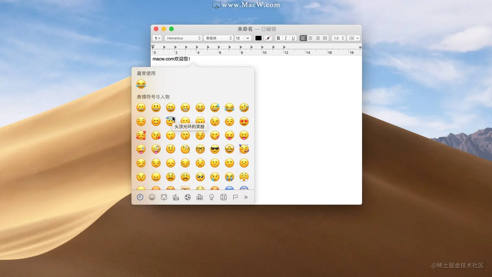Image resolution: width=492 pixels, height=277 pixels.
Task: Select the face with steam from nose emoji
Action: click(x=244, y=177)
